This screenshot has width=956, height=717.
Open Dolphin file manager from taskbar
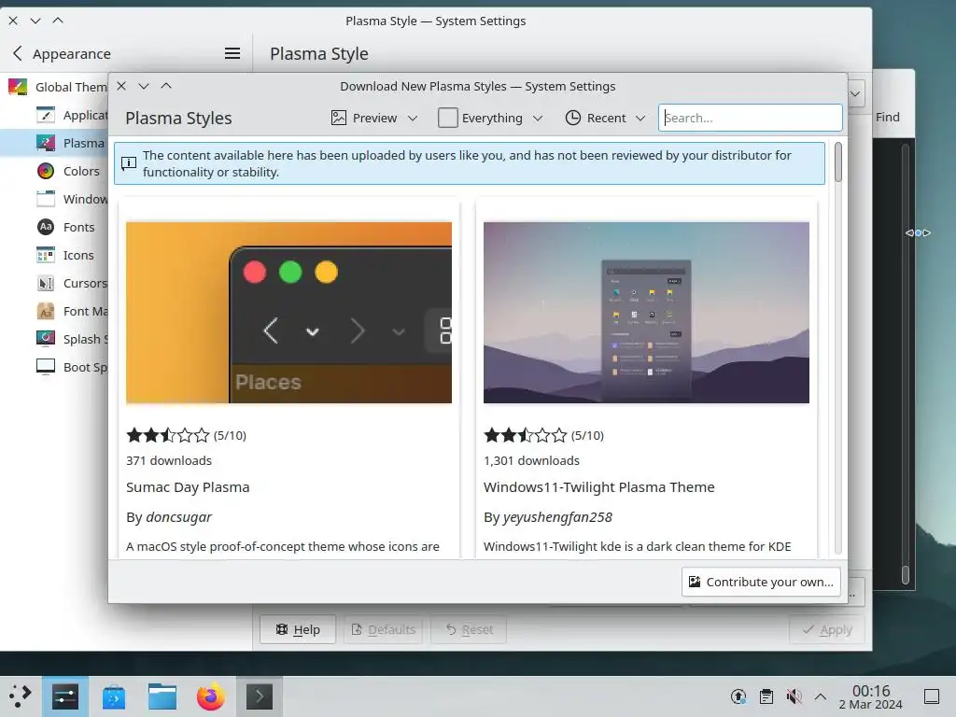(x=162, y=696)
